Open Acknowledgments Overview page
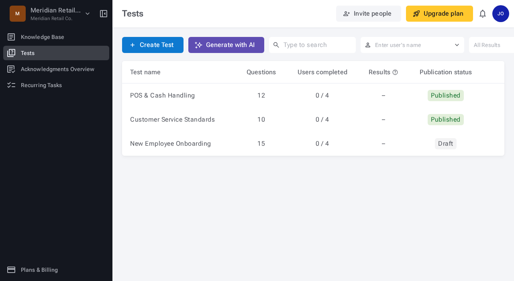The height and width of the screenshot is (281, 514). 56,69
